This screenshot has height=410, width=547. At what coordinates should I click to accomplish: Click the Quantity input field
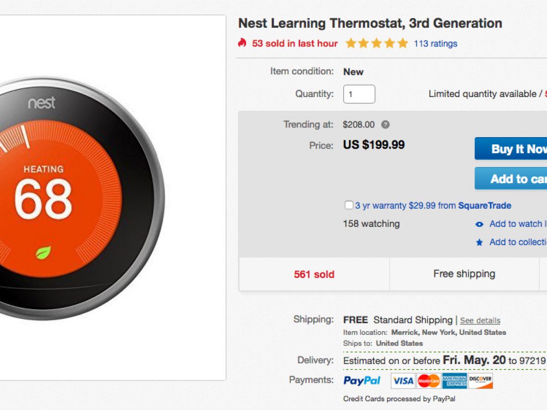click(359, 94)
